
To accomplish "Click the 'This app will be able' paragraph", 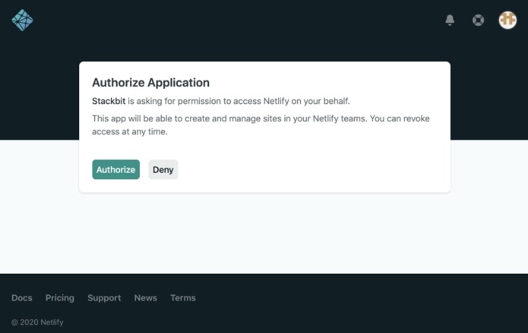I will pyautogui.click(x=261, y=125).
